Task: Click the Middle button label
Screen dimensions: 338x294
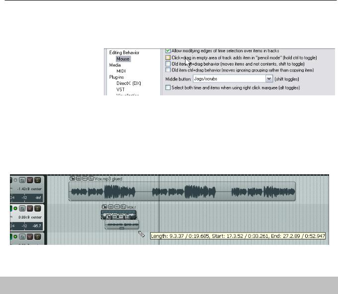Action: point(178,79)
